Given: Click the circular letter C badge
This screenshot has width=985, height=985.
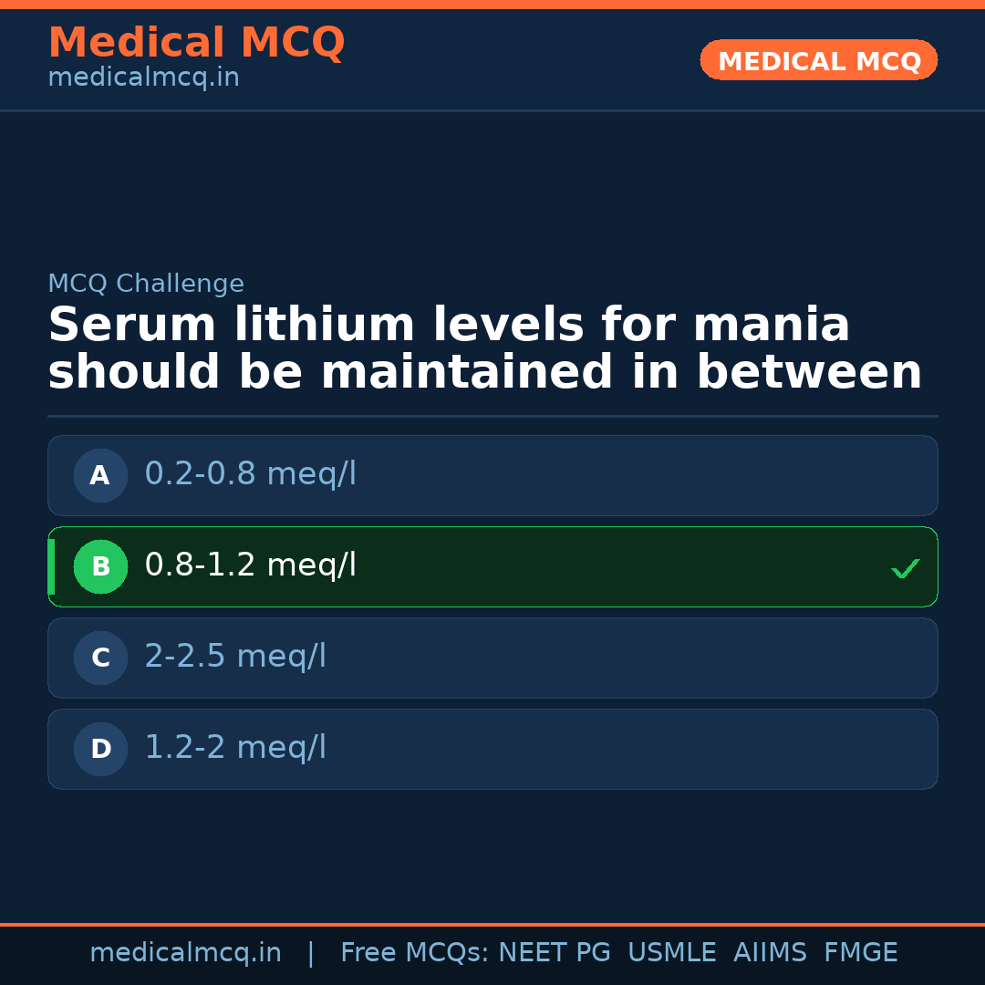Looking at the screenshot, I should 100,658.
